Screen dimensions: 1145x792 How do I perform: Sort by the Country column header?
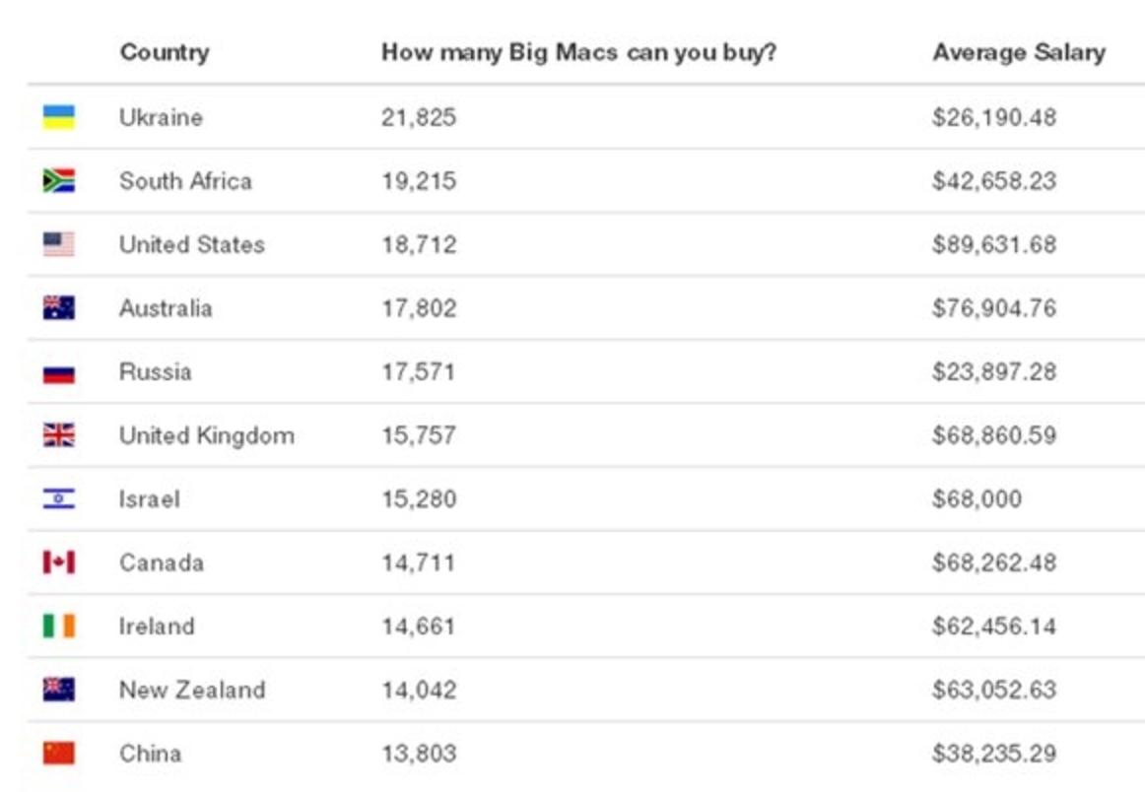point(164,52)
